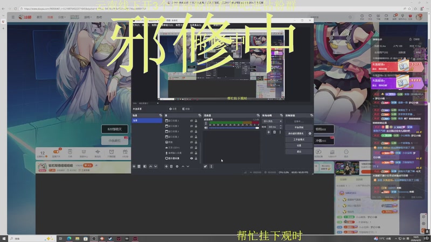431x242 pixels.
Task: Pop out the controls dock panel
Action: pos(311,116)
